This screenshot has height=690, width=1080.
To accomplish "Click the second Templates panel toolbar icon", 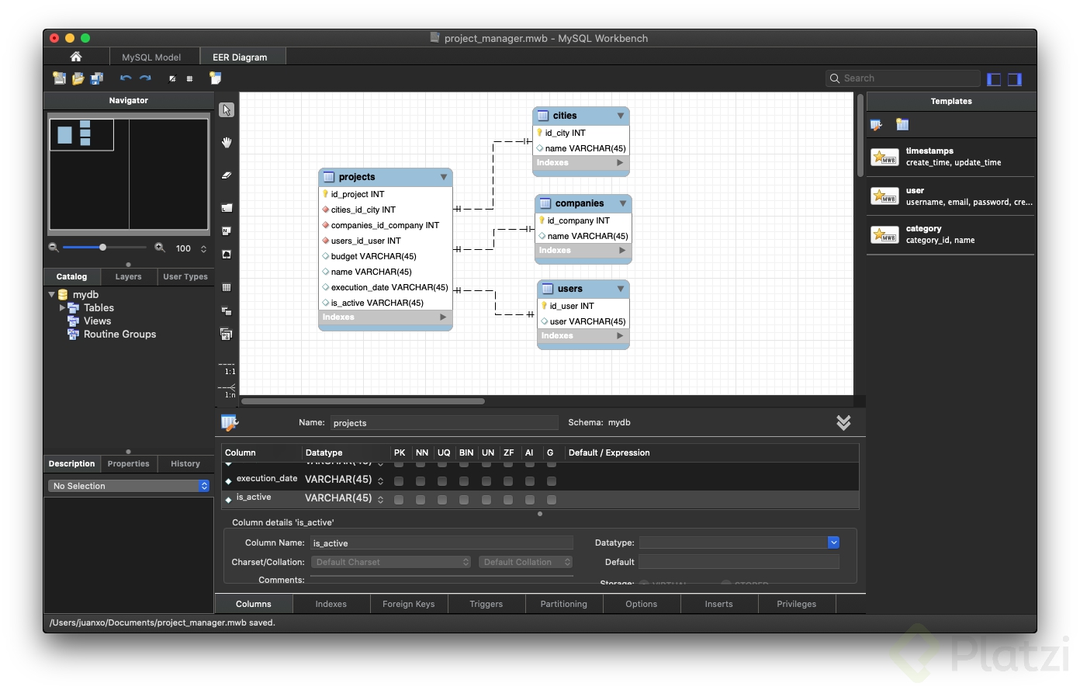I will tap(902, 124).
